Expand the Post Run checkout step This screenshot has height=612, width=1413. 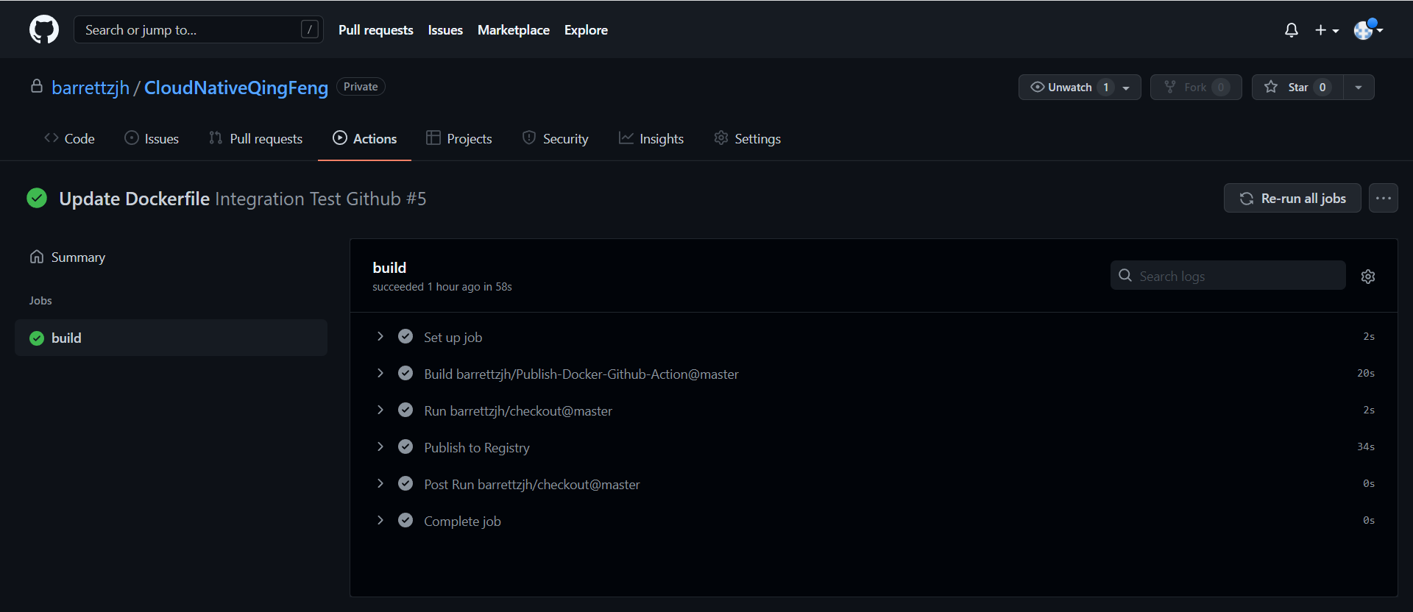coord(380,483)
